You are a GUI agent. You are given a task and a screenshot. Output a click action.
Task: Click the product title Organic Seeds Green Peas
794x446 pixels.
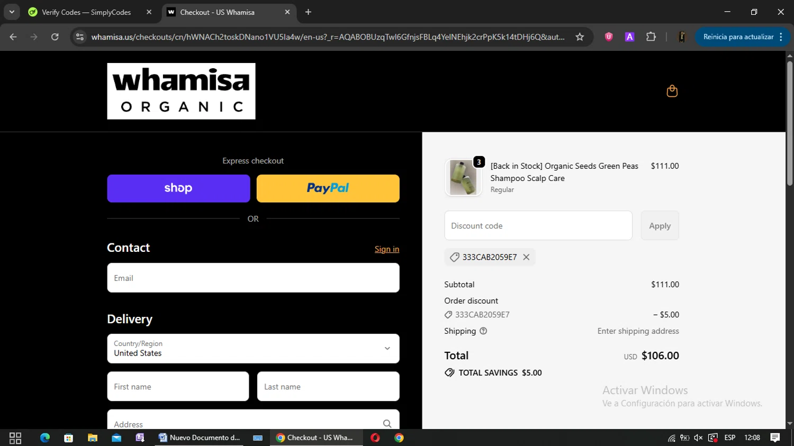564,172
